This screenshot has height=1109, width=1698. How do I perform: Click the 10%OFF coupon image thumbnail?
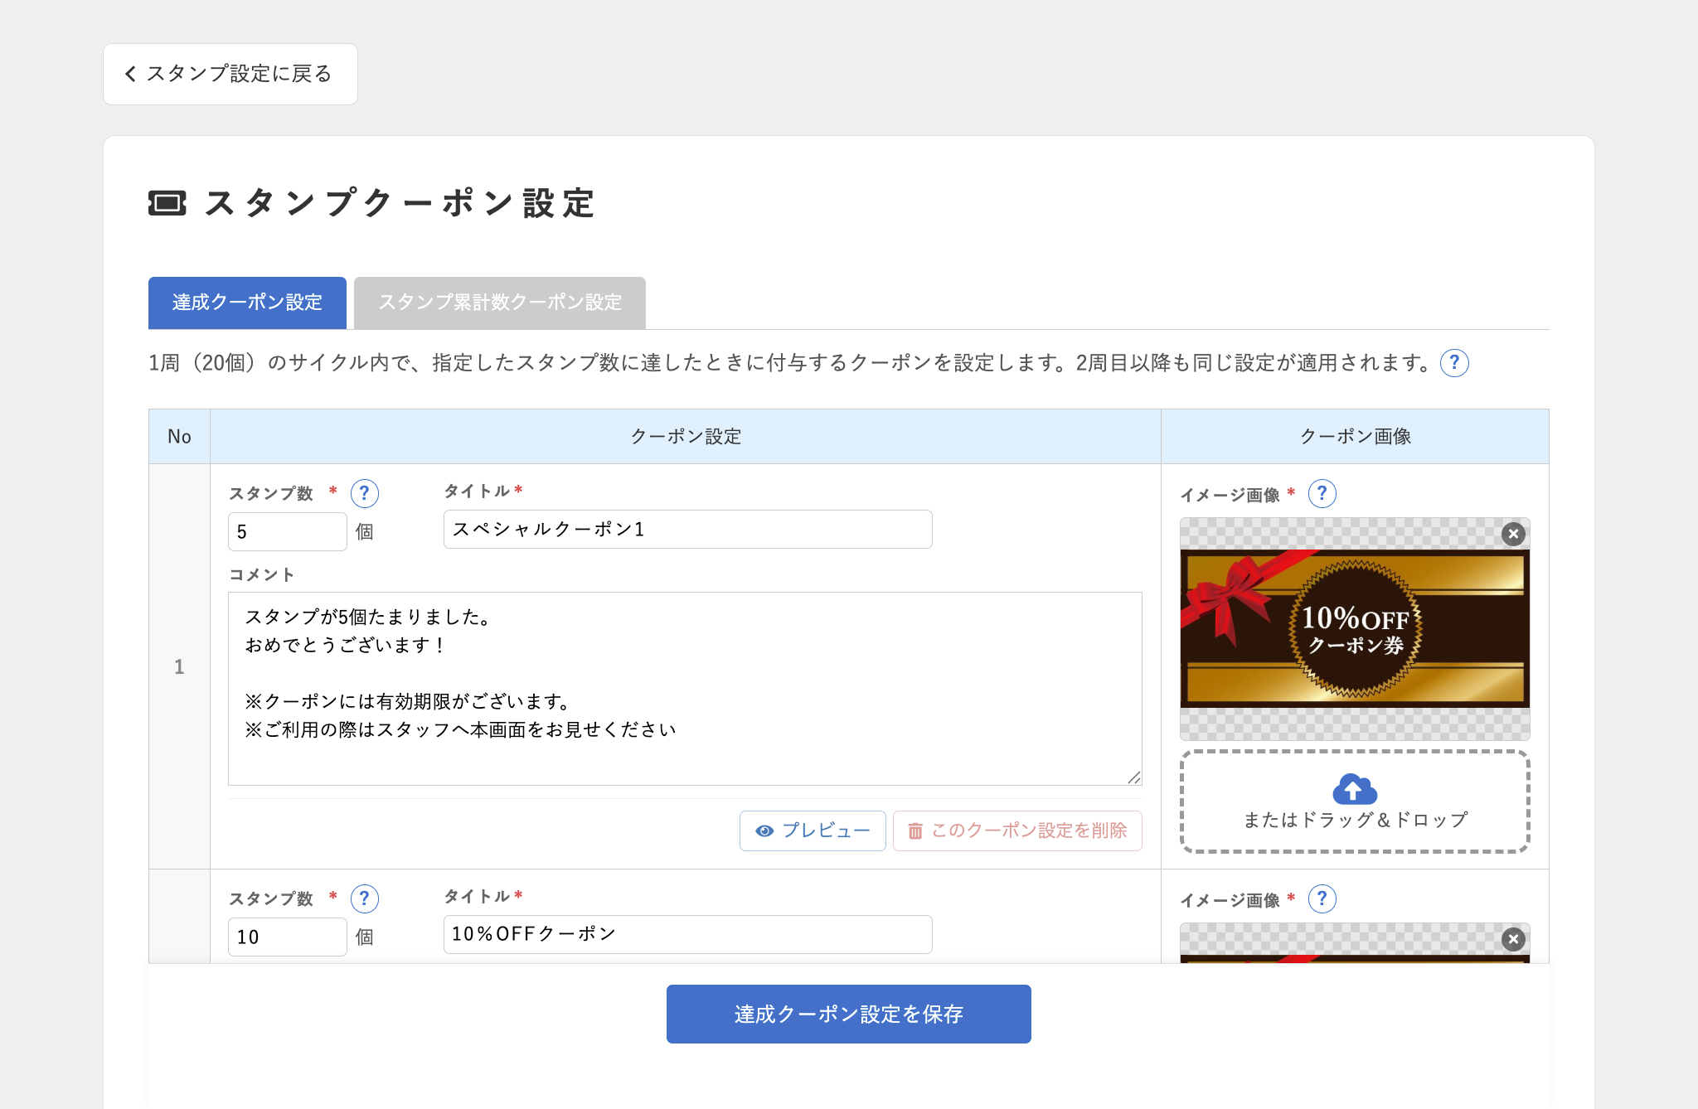tap(1355, 629)
